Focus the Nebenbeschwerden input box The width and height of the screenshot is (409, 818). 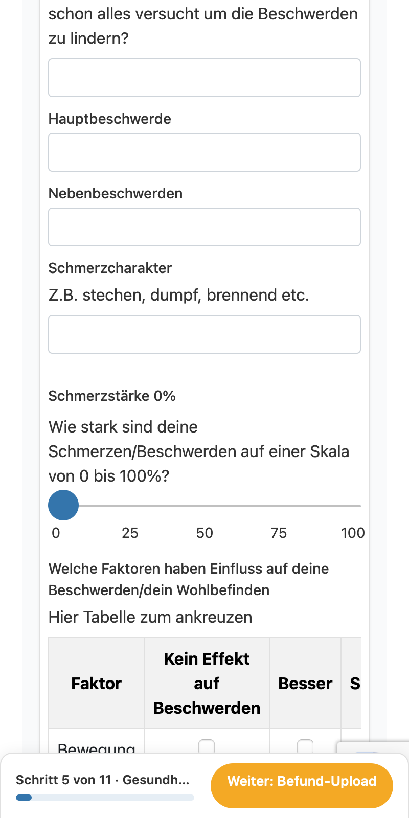pos(204,227)
